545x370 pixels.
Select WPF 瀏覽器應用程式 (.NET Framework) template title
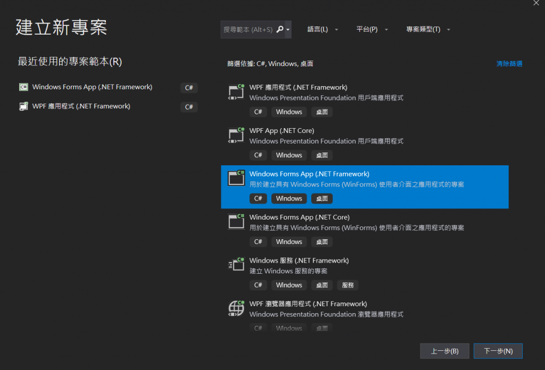point(308,304)
